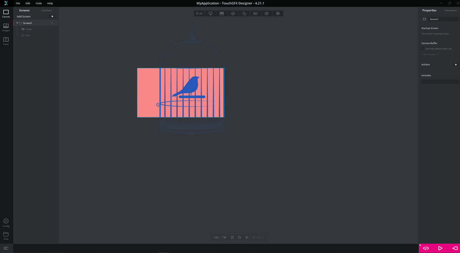Click the Screen1 name input field
This screenshot has width=460, height=253.
pos(443,19)
